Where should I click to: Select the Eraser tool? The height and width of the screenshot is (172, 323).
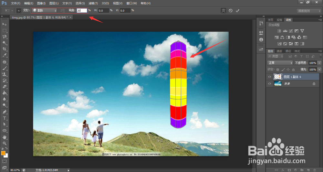pyautogui.click(x=4, y=87)
